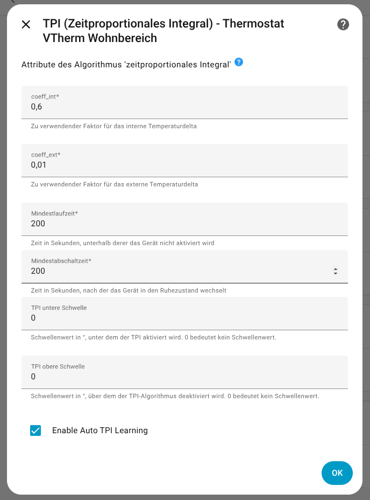Click the coeff_ext hint about externes Temperaturdelta
The height and width of the screenshot is (500, 370).
tap(115, 184)
